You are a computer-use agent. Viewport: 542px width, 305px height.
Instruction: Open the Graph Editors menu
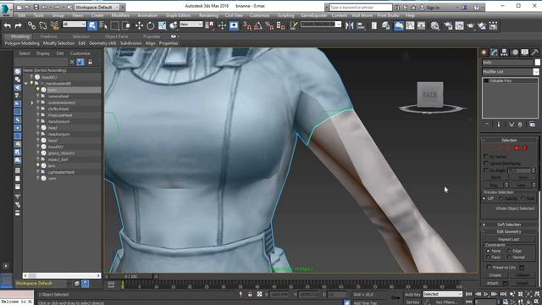[179, 15]
